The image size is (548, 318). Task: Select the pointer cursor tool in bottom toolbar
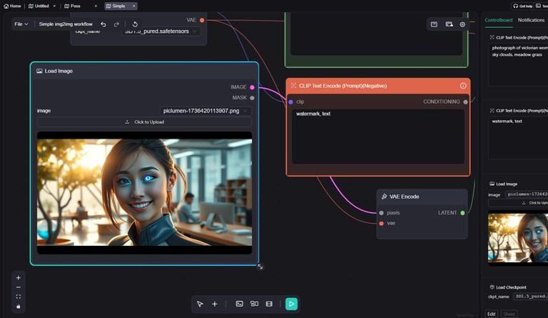pyautogui.click(x=200, y=304)
